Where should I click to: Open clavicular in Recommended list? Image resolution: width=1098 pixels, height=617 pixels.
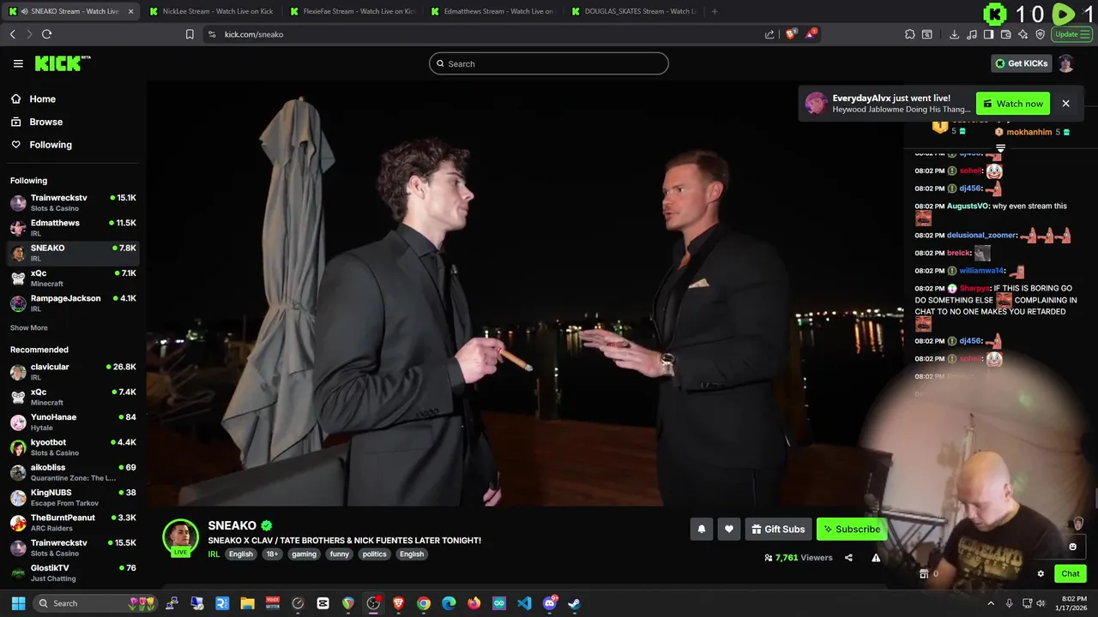(73, 371)
